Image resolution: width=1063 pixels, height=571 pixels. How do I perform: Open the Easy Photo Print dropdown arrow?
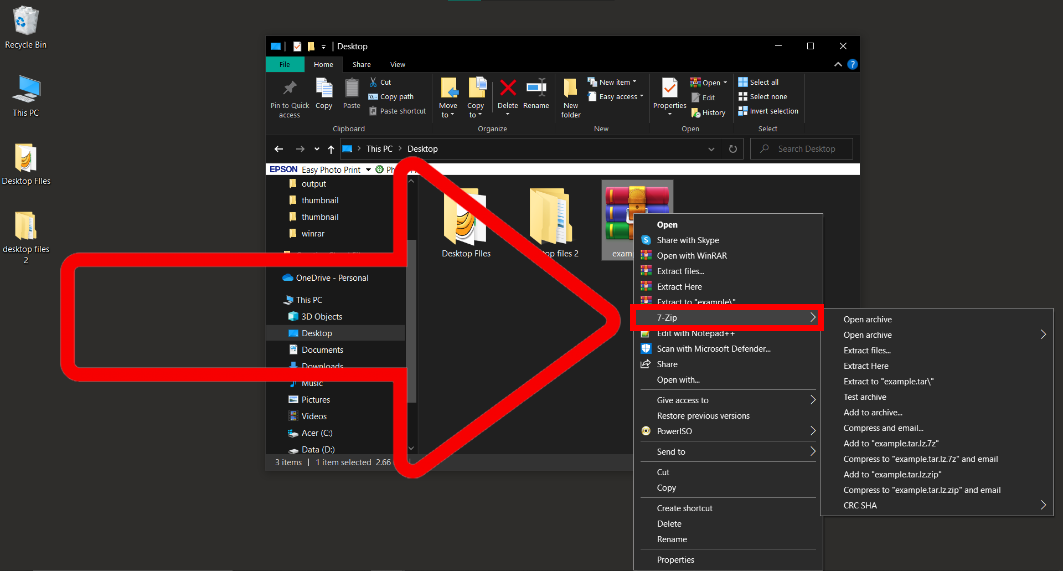pyautogui.click(x=368, y=169)
